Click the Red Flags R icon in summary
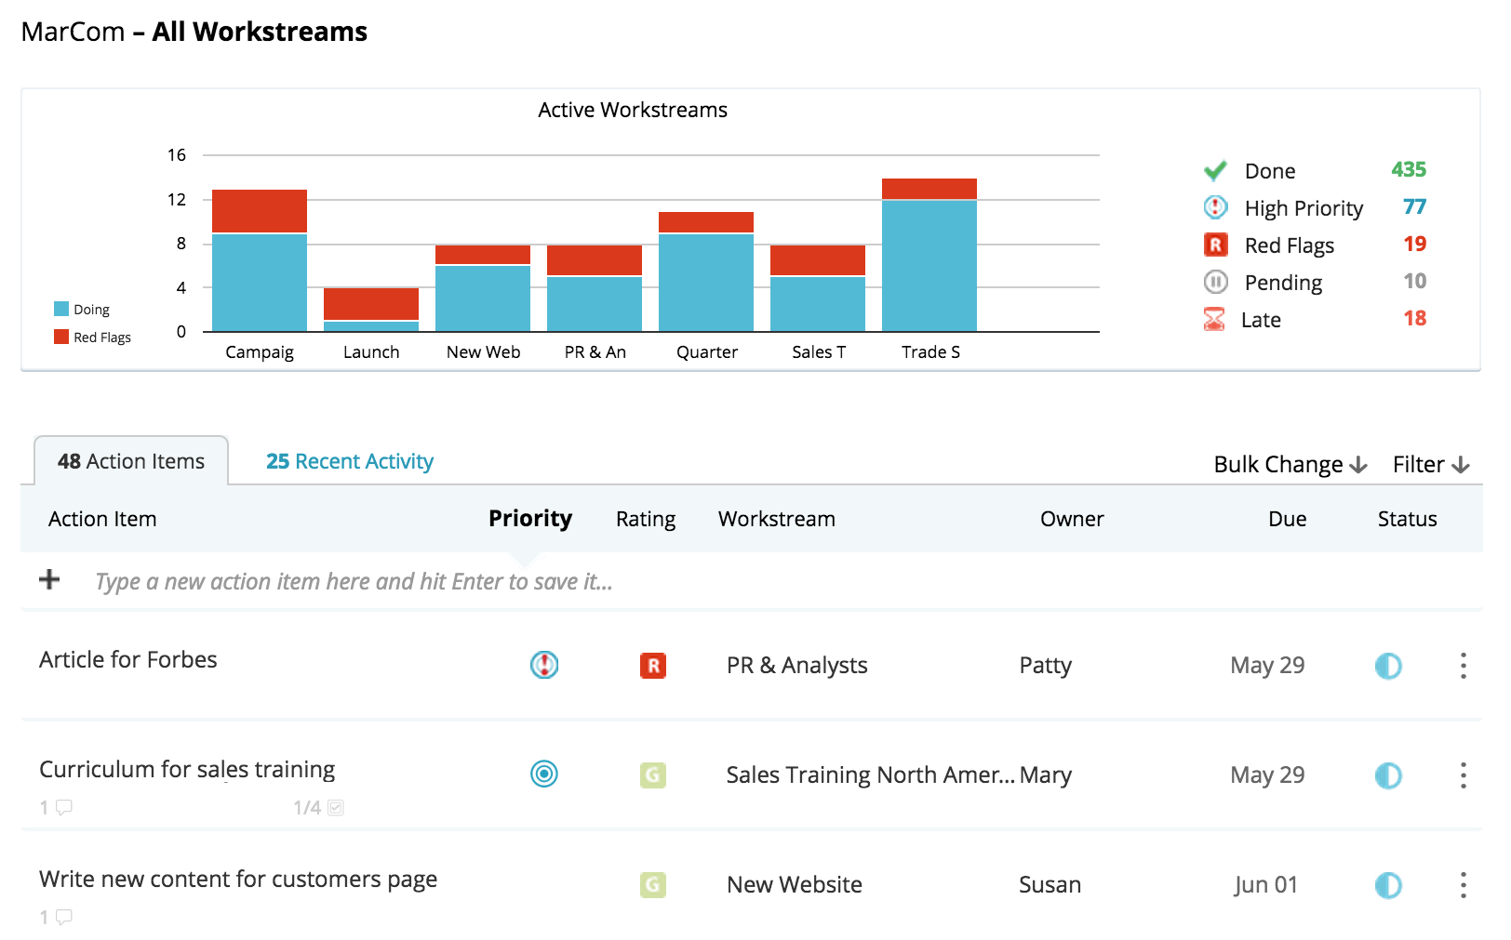The image size is (1511, 940). coord(1215,245)
